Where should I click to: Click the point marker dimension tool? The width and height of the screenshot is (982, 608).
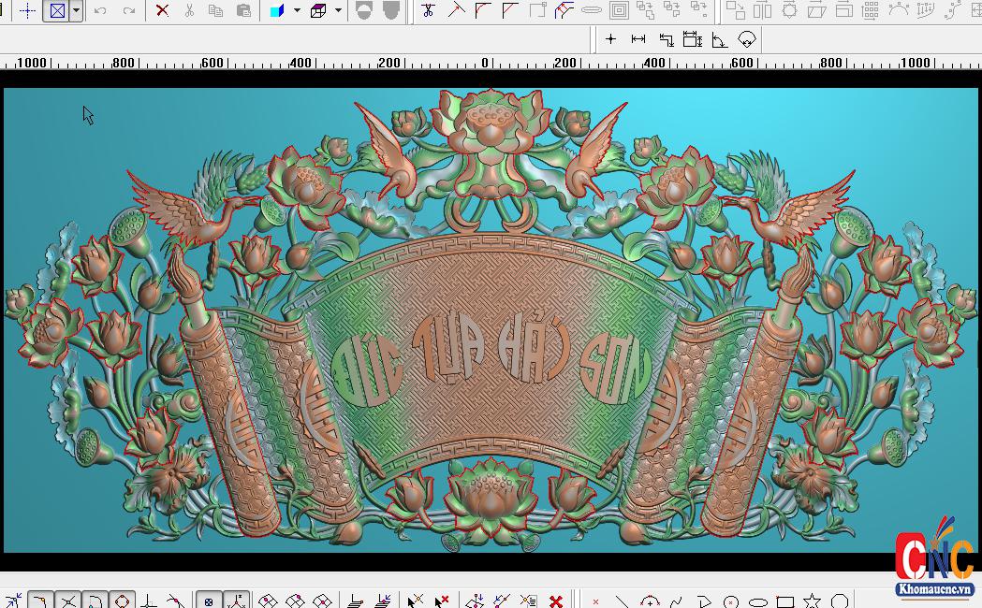(610, 39)
